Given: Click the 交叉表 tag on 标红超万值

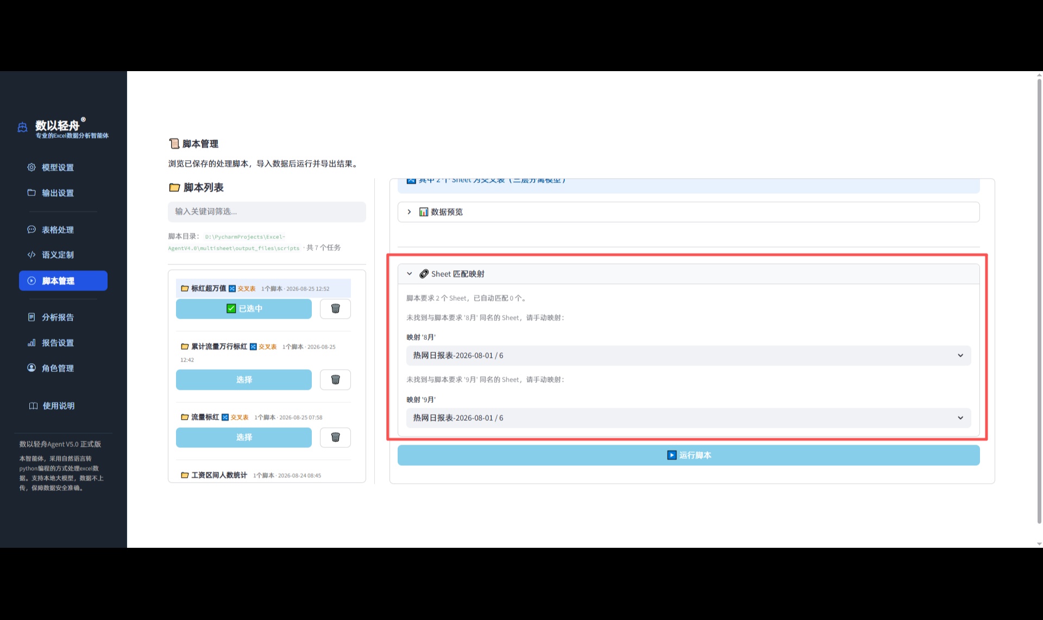Looking at the screenshot, I should [247, 289].
